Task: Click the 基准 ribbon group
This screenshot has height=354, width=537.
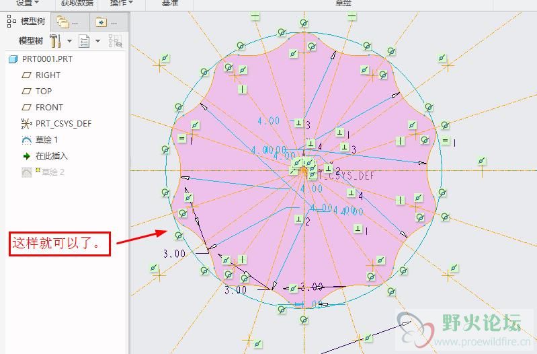Action: point(170,3)
